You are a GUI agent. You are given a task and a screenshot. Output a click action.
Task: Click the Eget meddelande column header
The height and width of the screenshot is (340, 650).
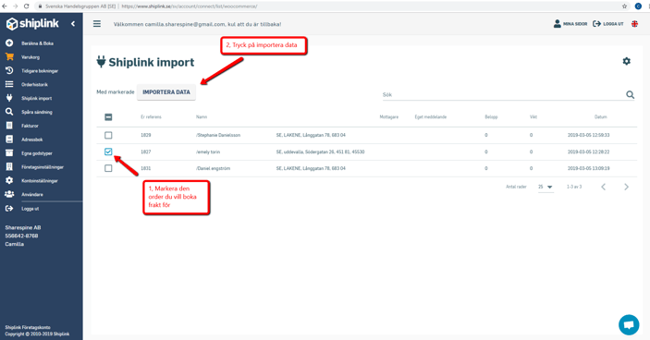[431, 117]
